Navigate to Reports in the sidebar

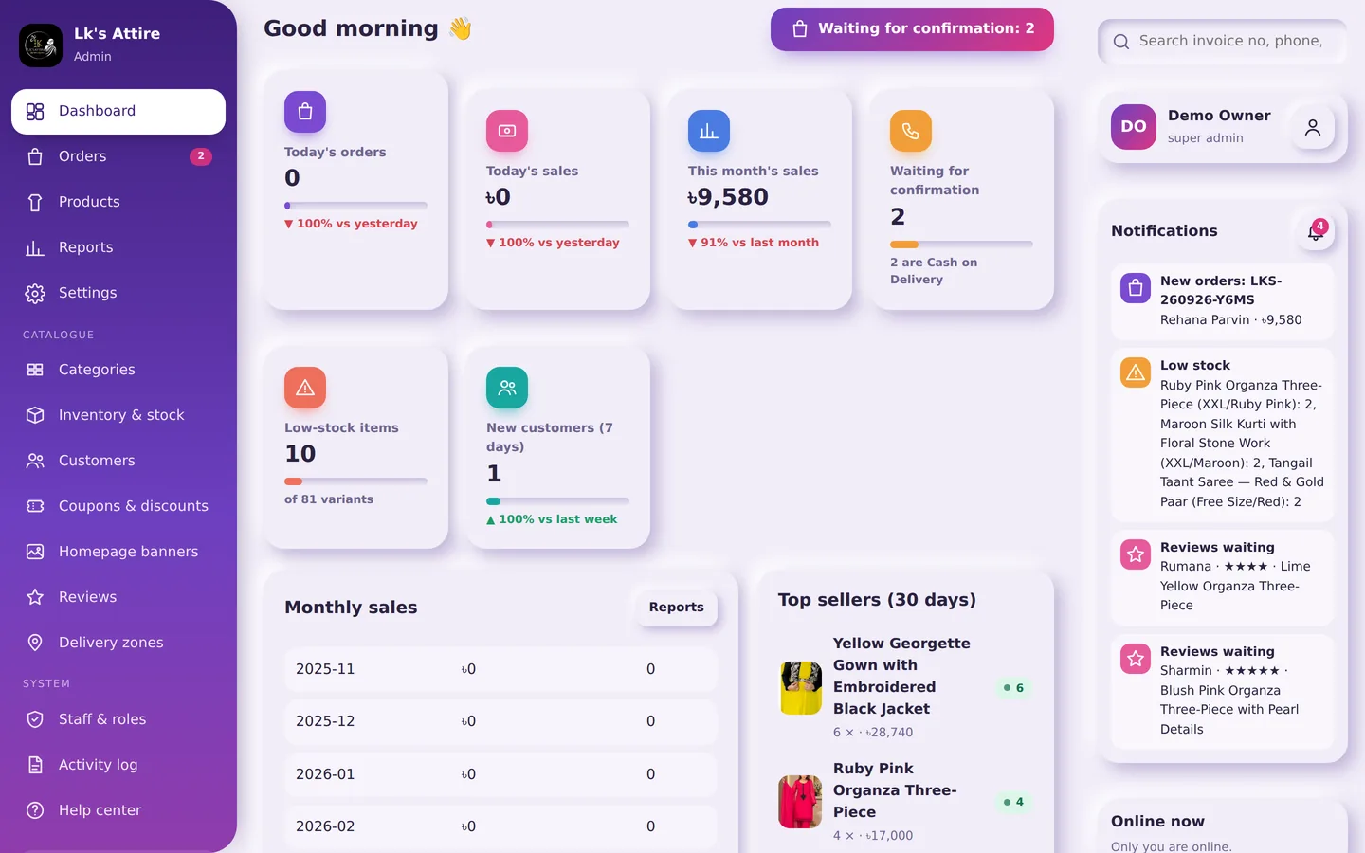tap(118, 248)
